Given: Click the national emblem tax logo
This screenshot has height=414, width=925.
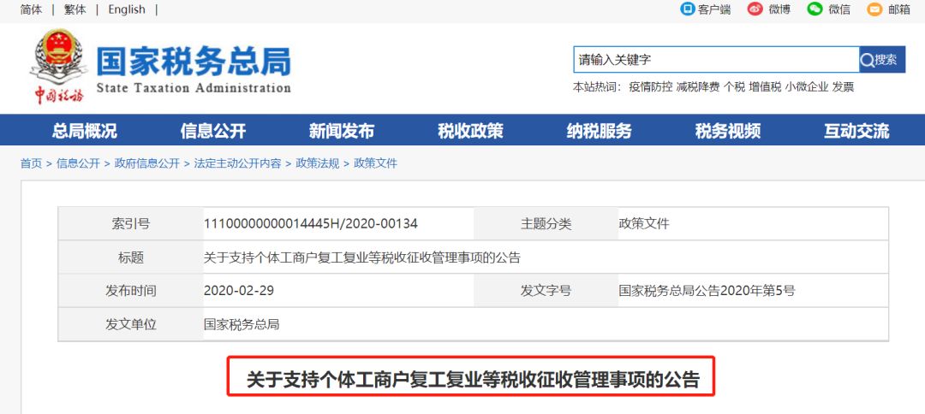Looking at the screenshot, I should tap(58, 67).
